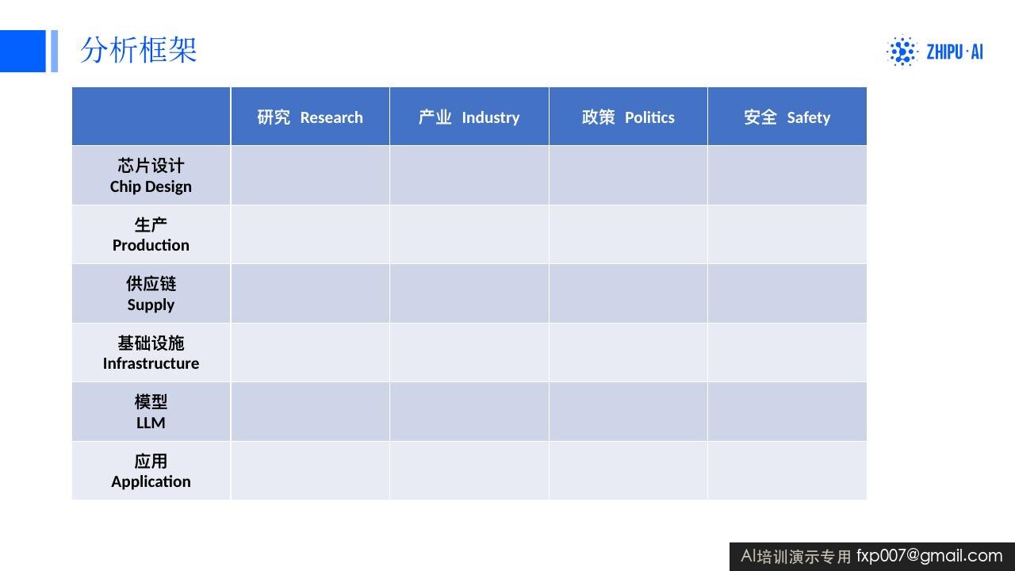Click the Application row's Industry cell
Image resolution: width=1015 pixels, height=571 pixels.
coord(469,471)
